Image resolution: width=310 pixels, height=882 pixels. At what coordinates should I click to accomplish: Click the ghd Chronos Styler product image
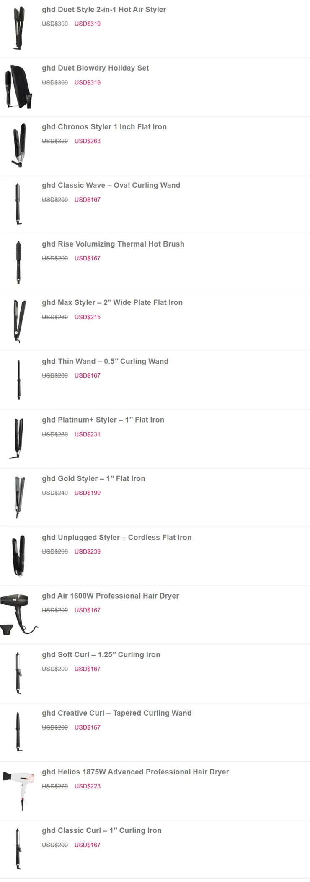tap(19, 145)
